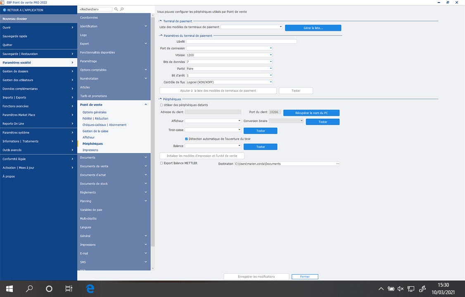Click the Gérer la liste button

click(x=313, y=28)
